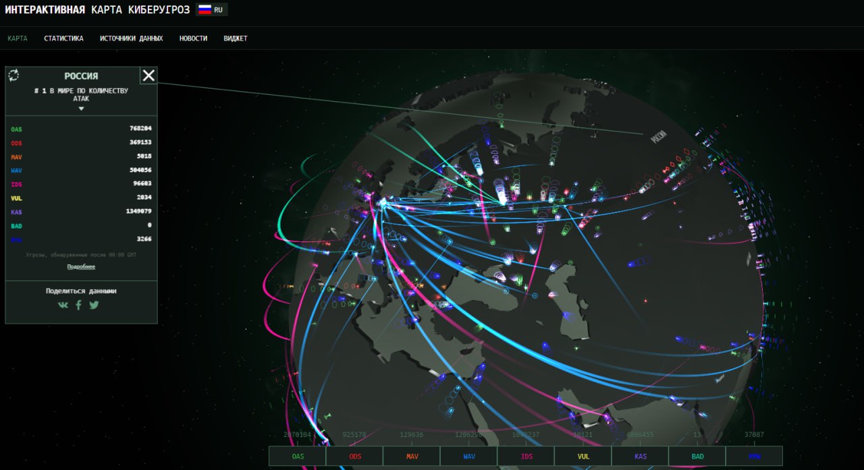Toggle OAS detections in bottom bar
The width and height of the screenshot is (864, 470).
point(298,457)
